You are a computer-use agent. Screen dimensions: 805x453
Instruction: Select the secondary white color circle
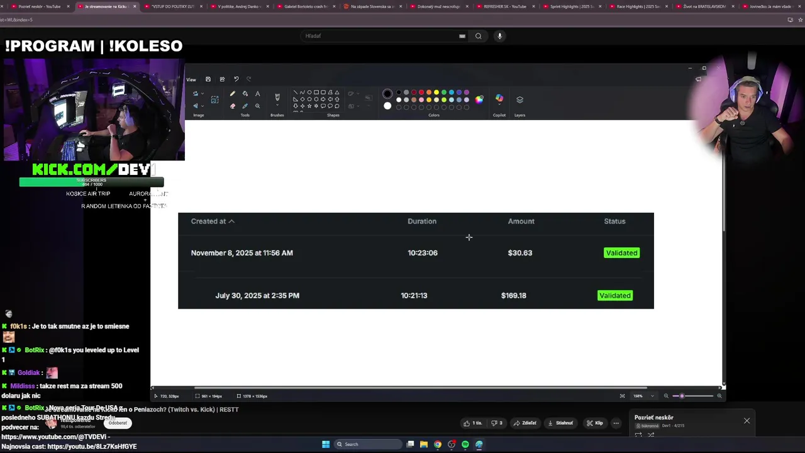pyautogui.click(x=387, y=106)
